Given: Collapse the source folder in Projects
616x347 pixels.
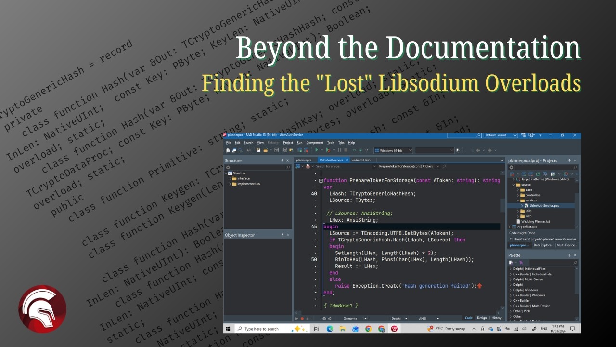Looking at the screenshot, I should point(514,185).
